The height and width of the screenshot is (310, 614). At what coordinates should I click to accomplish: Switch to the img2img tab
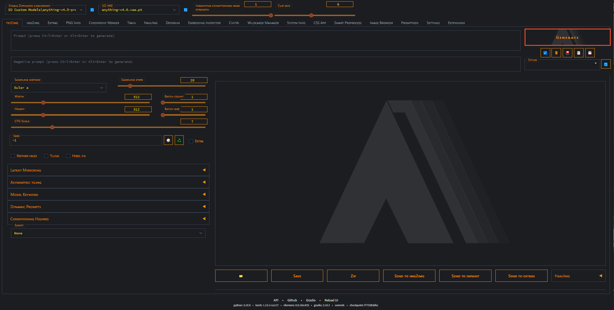(33, 23)
